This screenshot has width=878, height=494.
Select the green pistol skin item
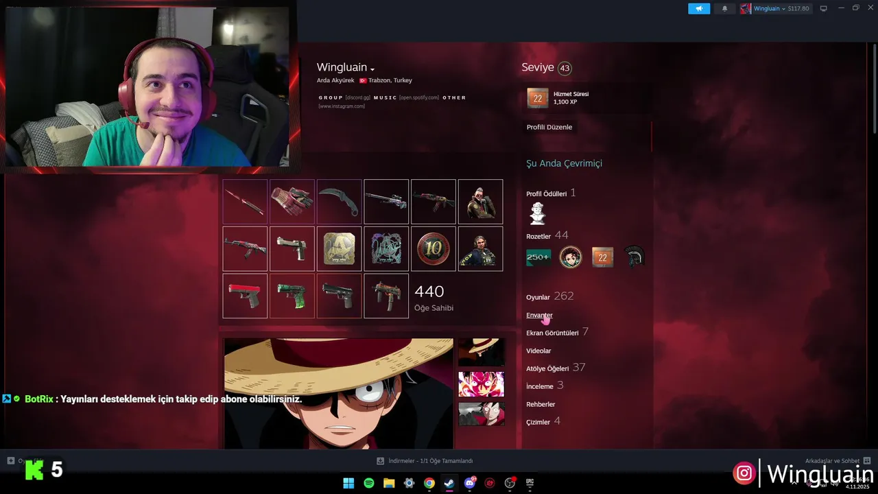pyautogui.click(x=292, y=296)
